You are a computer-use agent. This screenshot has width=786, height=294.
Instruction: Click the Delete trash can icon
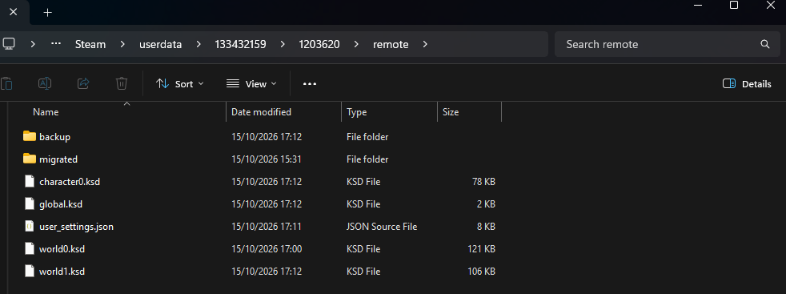coord(122,84)
